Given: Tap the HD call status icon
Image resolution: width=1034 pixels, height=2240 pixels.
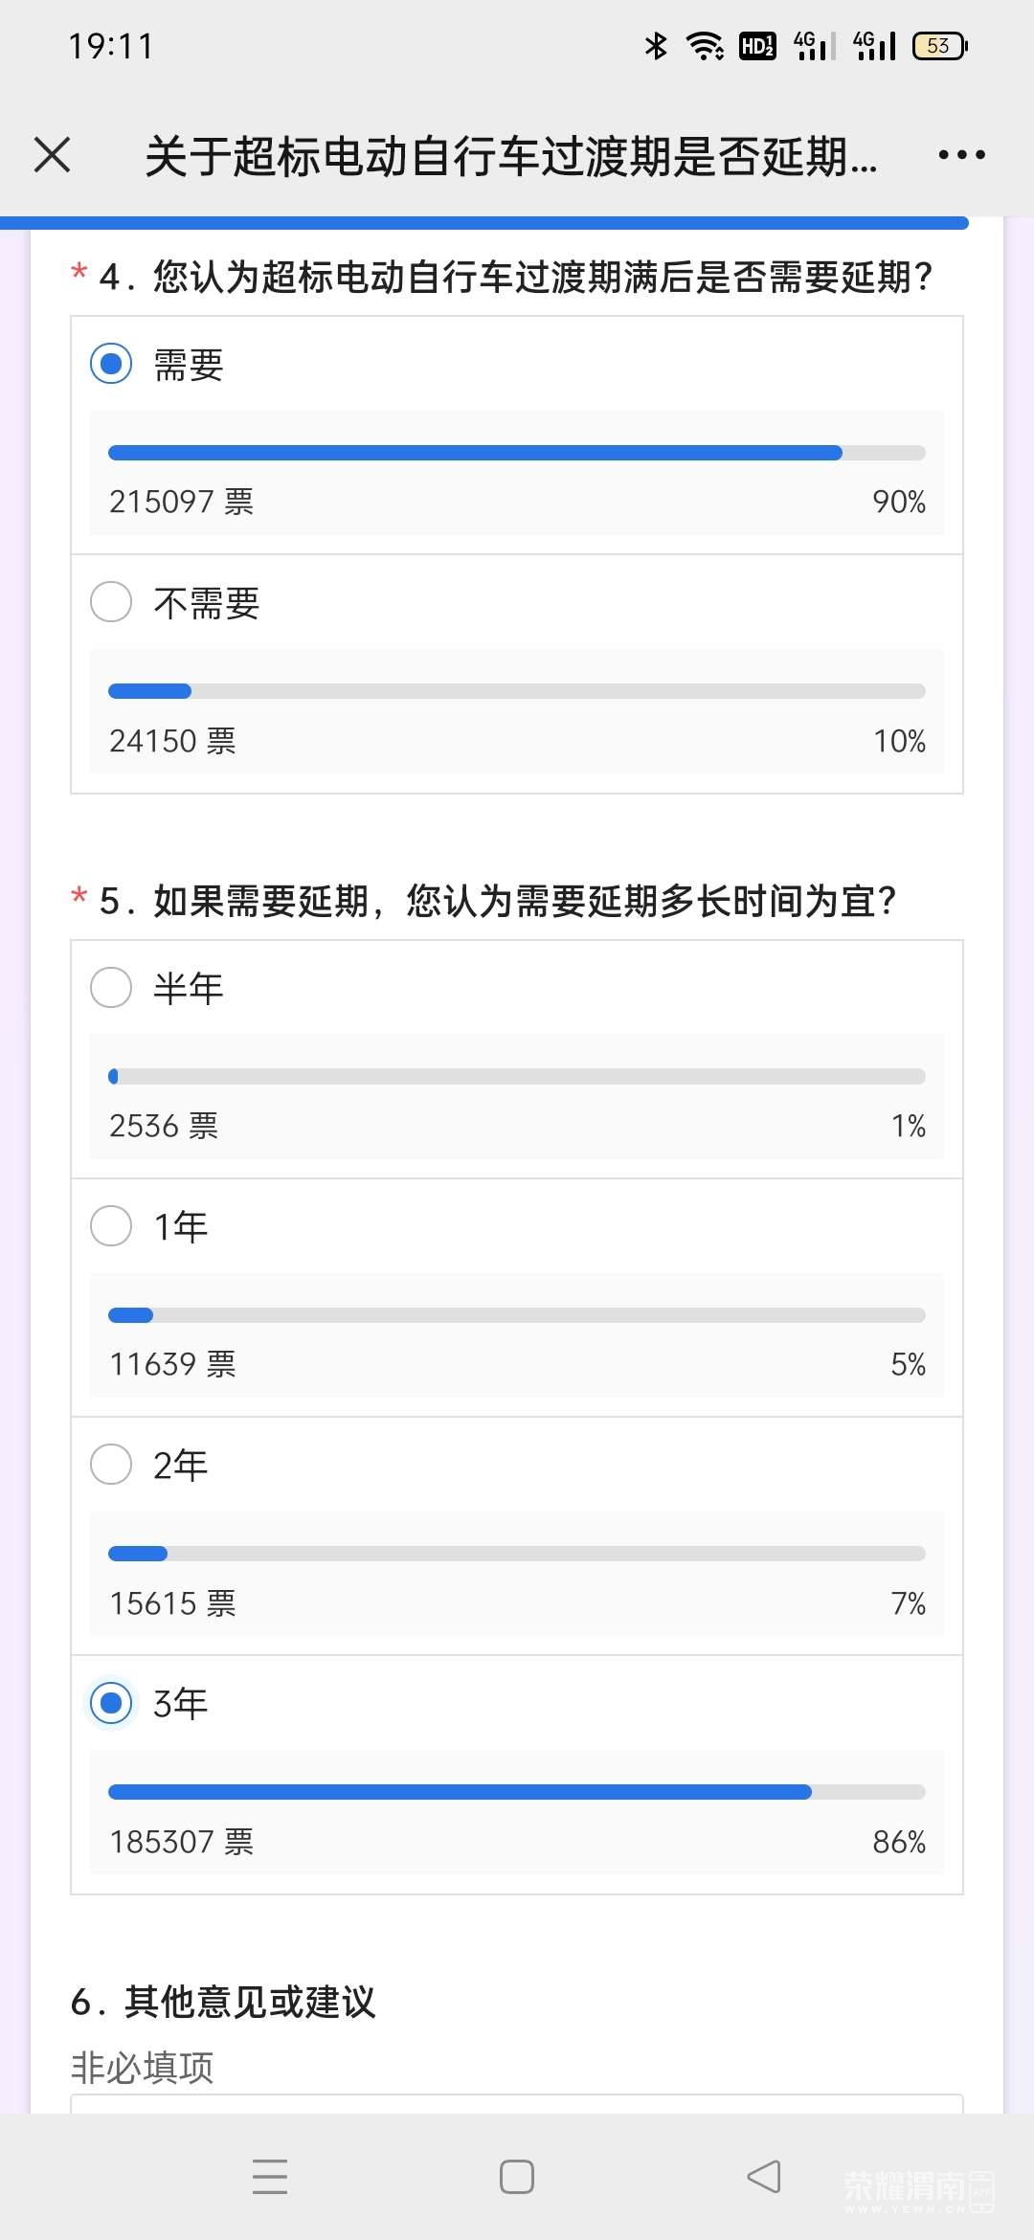Looking at the screenshot, I should point(757,46).
